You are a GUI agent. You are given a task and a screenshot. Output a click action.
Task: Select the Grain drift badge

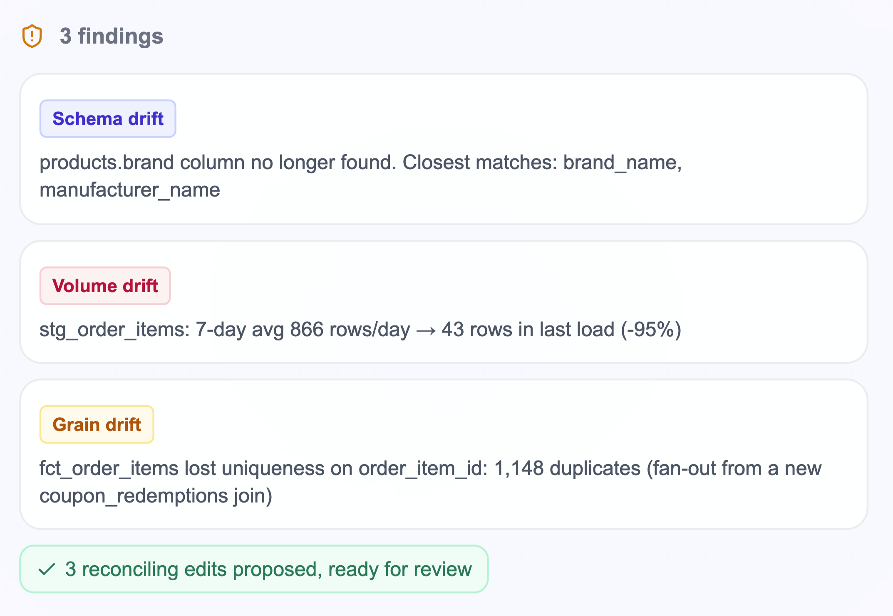[97, 424]
